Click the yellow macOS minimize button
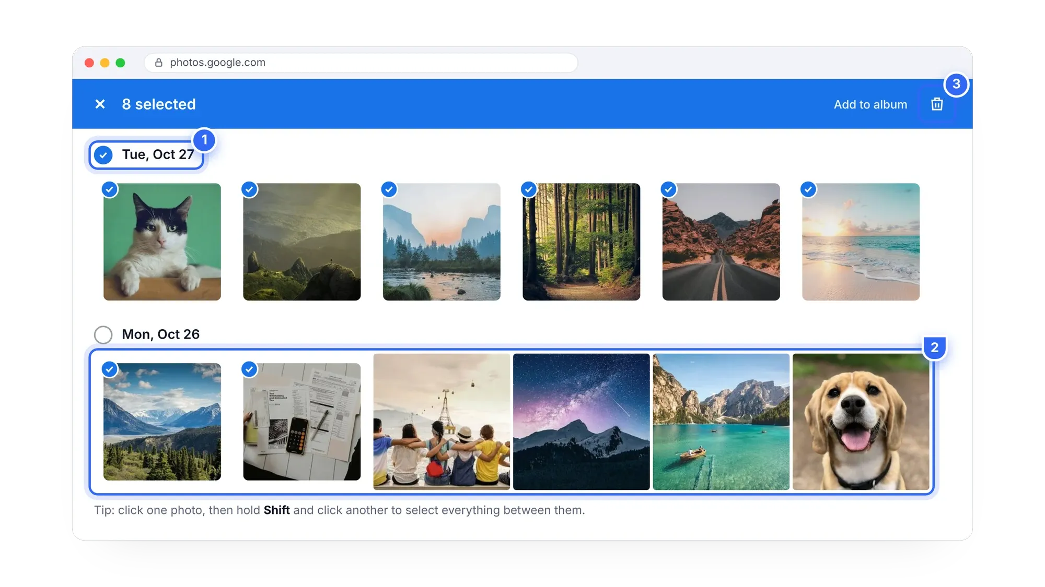This screenshot has height=587, width=1045. (104, 63)
